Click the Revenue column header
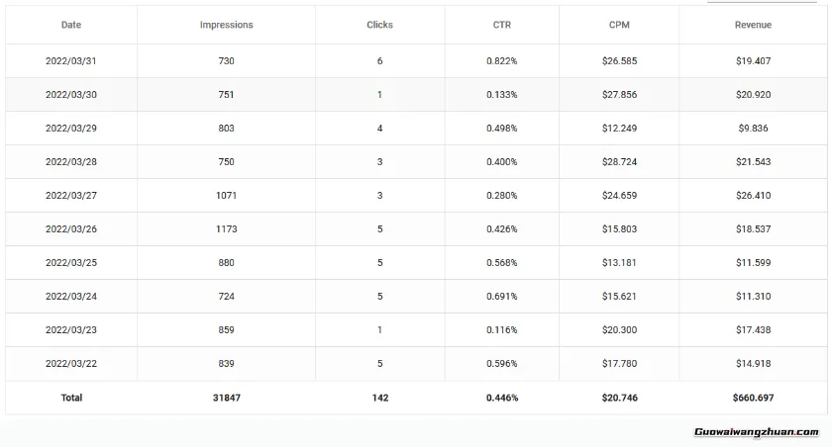The width and height of the screenshot is (832, 447). (x=753, y=25)
